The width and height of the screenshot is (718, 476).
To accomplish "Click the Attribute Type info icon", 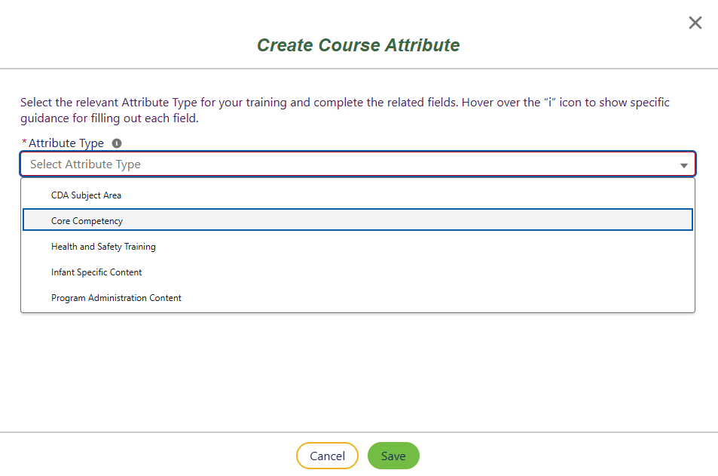I will point(117,143).
